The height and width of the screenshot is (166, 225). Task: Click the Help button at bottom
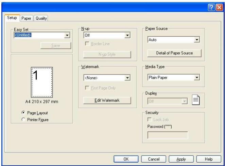pyautogui.click(x=209, y=159)
